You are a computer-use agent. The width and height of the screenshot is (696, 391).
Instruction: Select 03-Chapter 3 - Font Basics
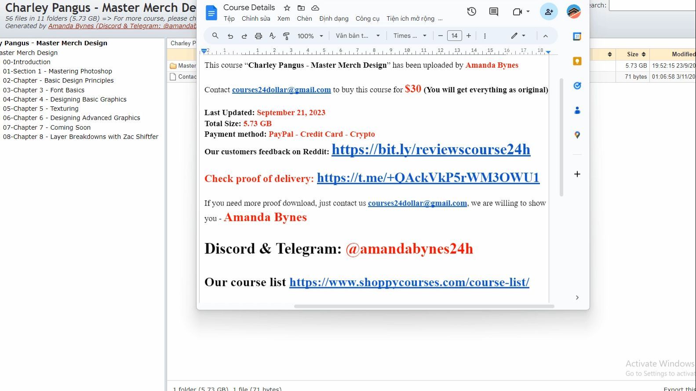pos(44,90)
